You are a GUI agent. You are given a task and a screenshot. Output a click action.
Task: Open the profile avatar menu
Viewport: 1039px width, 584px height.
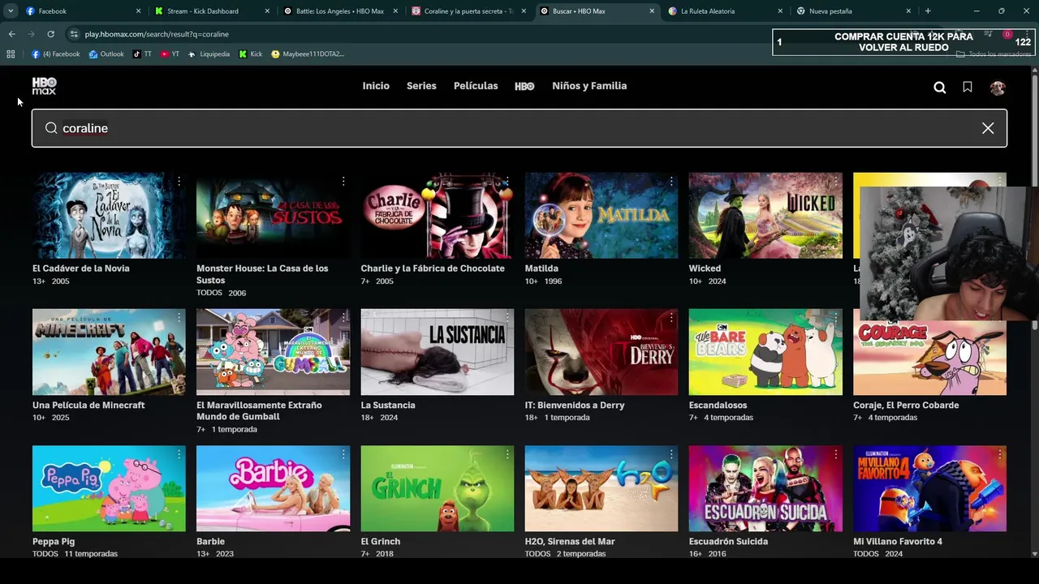point(998,88)
